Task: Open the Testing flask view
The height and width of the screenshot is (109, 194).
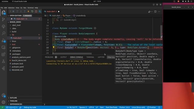Action: pos(3,61)
